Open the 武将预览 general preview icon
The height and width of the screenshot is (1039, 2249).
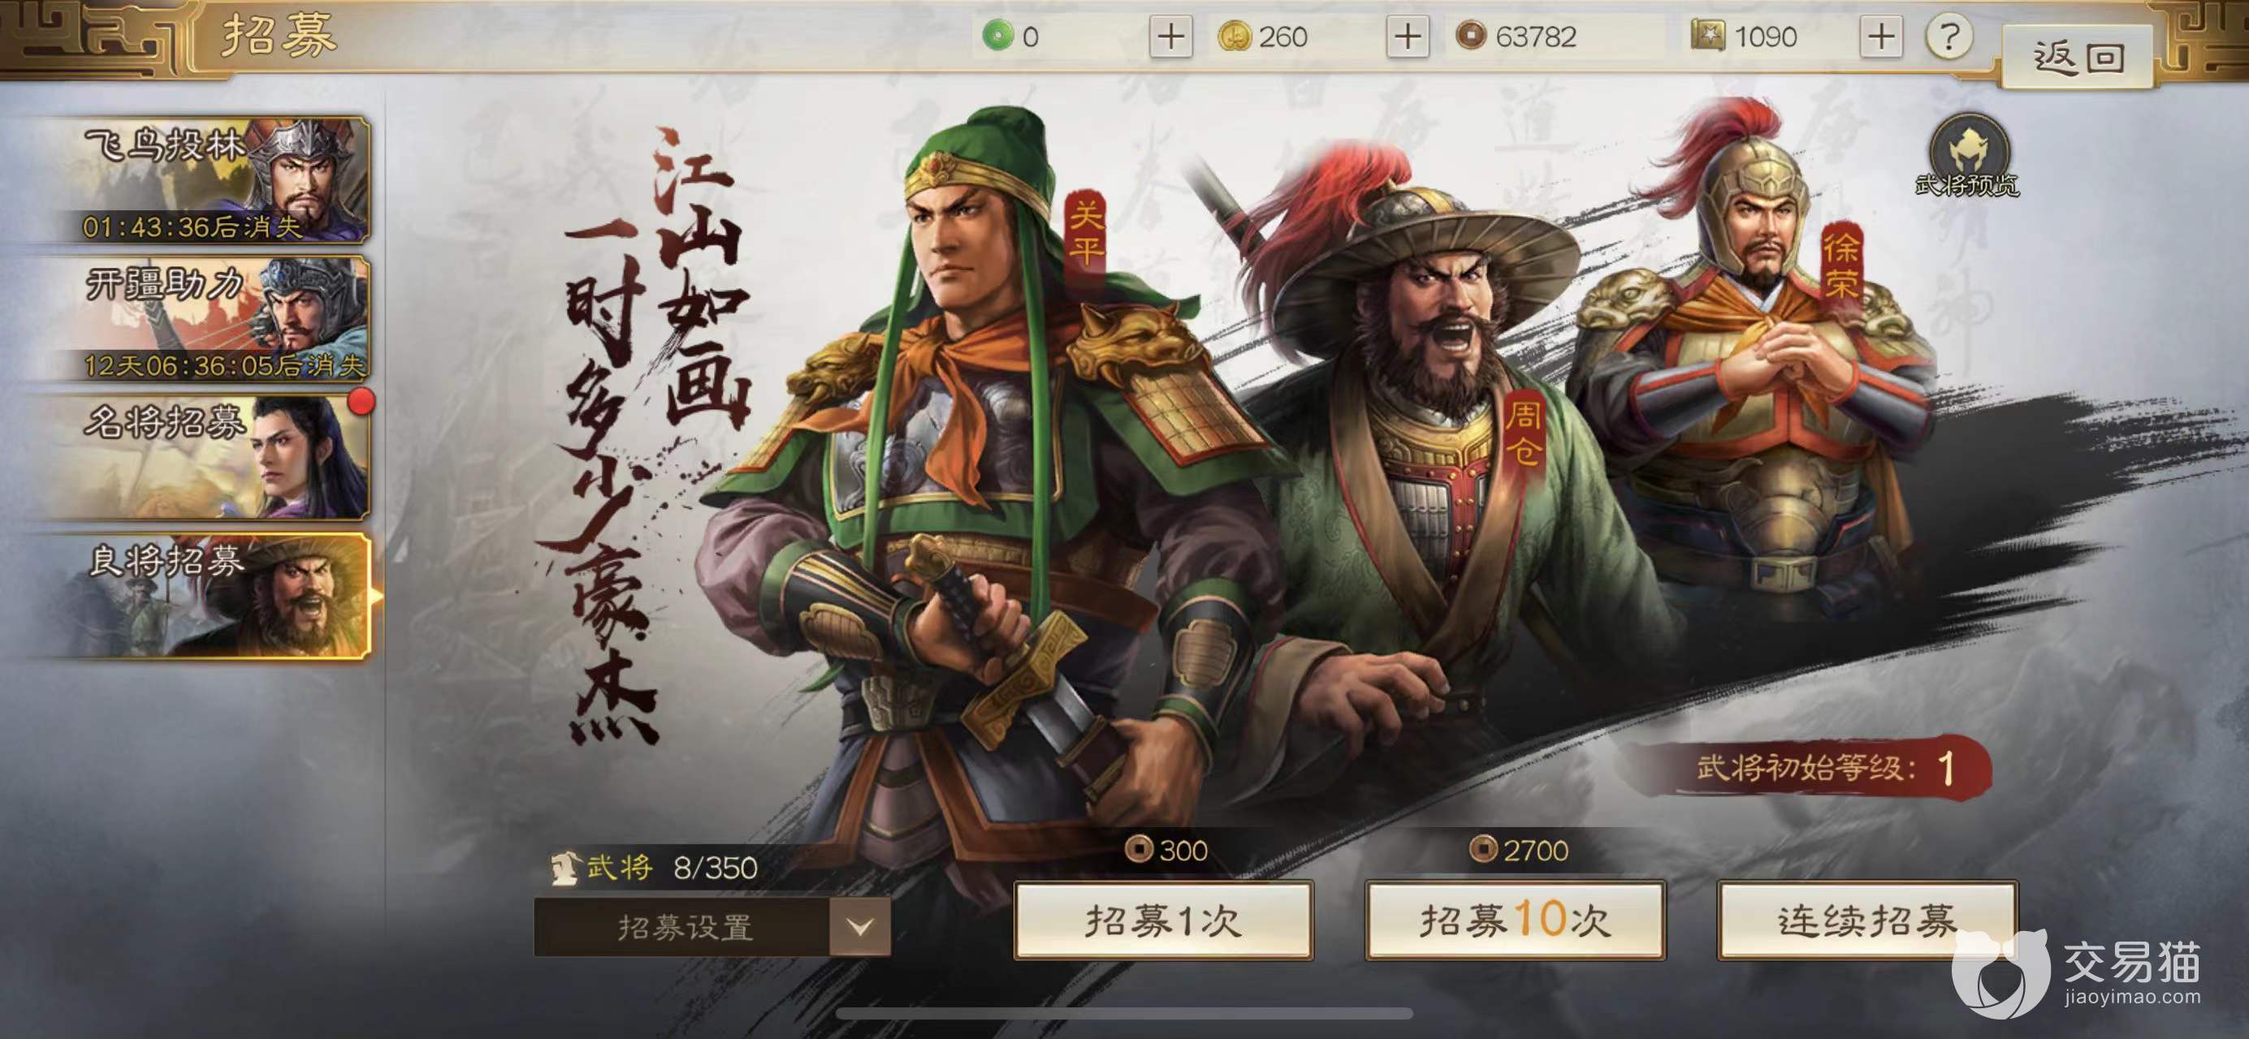point(1970,157)
